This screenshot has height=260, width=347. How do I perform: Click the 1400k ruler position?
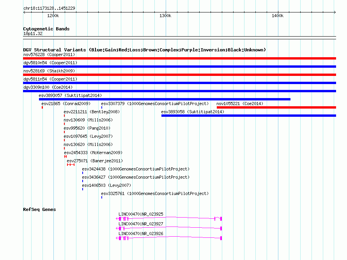pyautogui.click(x=278, y=16)
